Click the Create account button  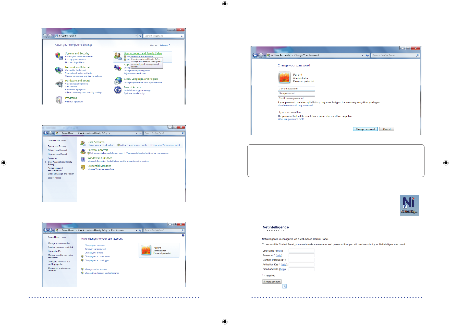click(272, 282)
